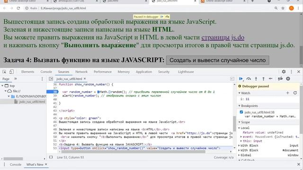Open the Lighthouse tab
The width and height of the screenshot is (303, 170).
(x=186, y=72)
